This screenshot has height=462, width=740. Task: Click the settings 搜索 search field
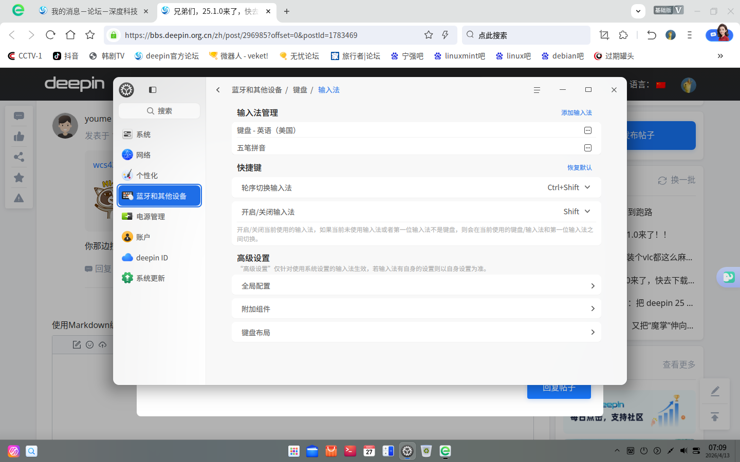159,111
